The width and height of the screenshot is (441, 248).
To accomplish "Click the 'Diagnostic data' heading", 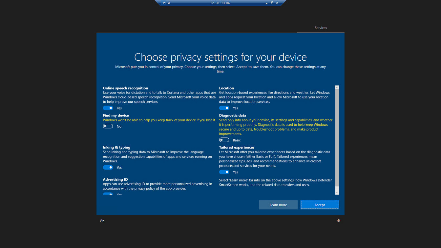I will 233,115.
